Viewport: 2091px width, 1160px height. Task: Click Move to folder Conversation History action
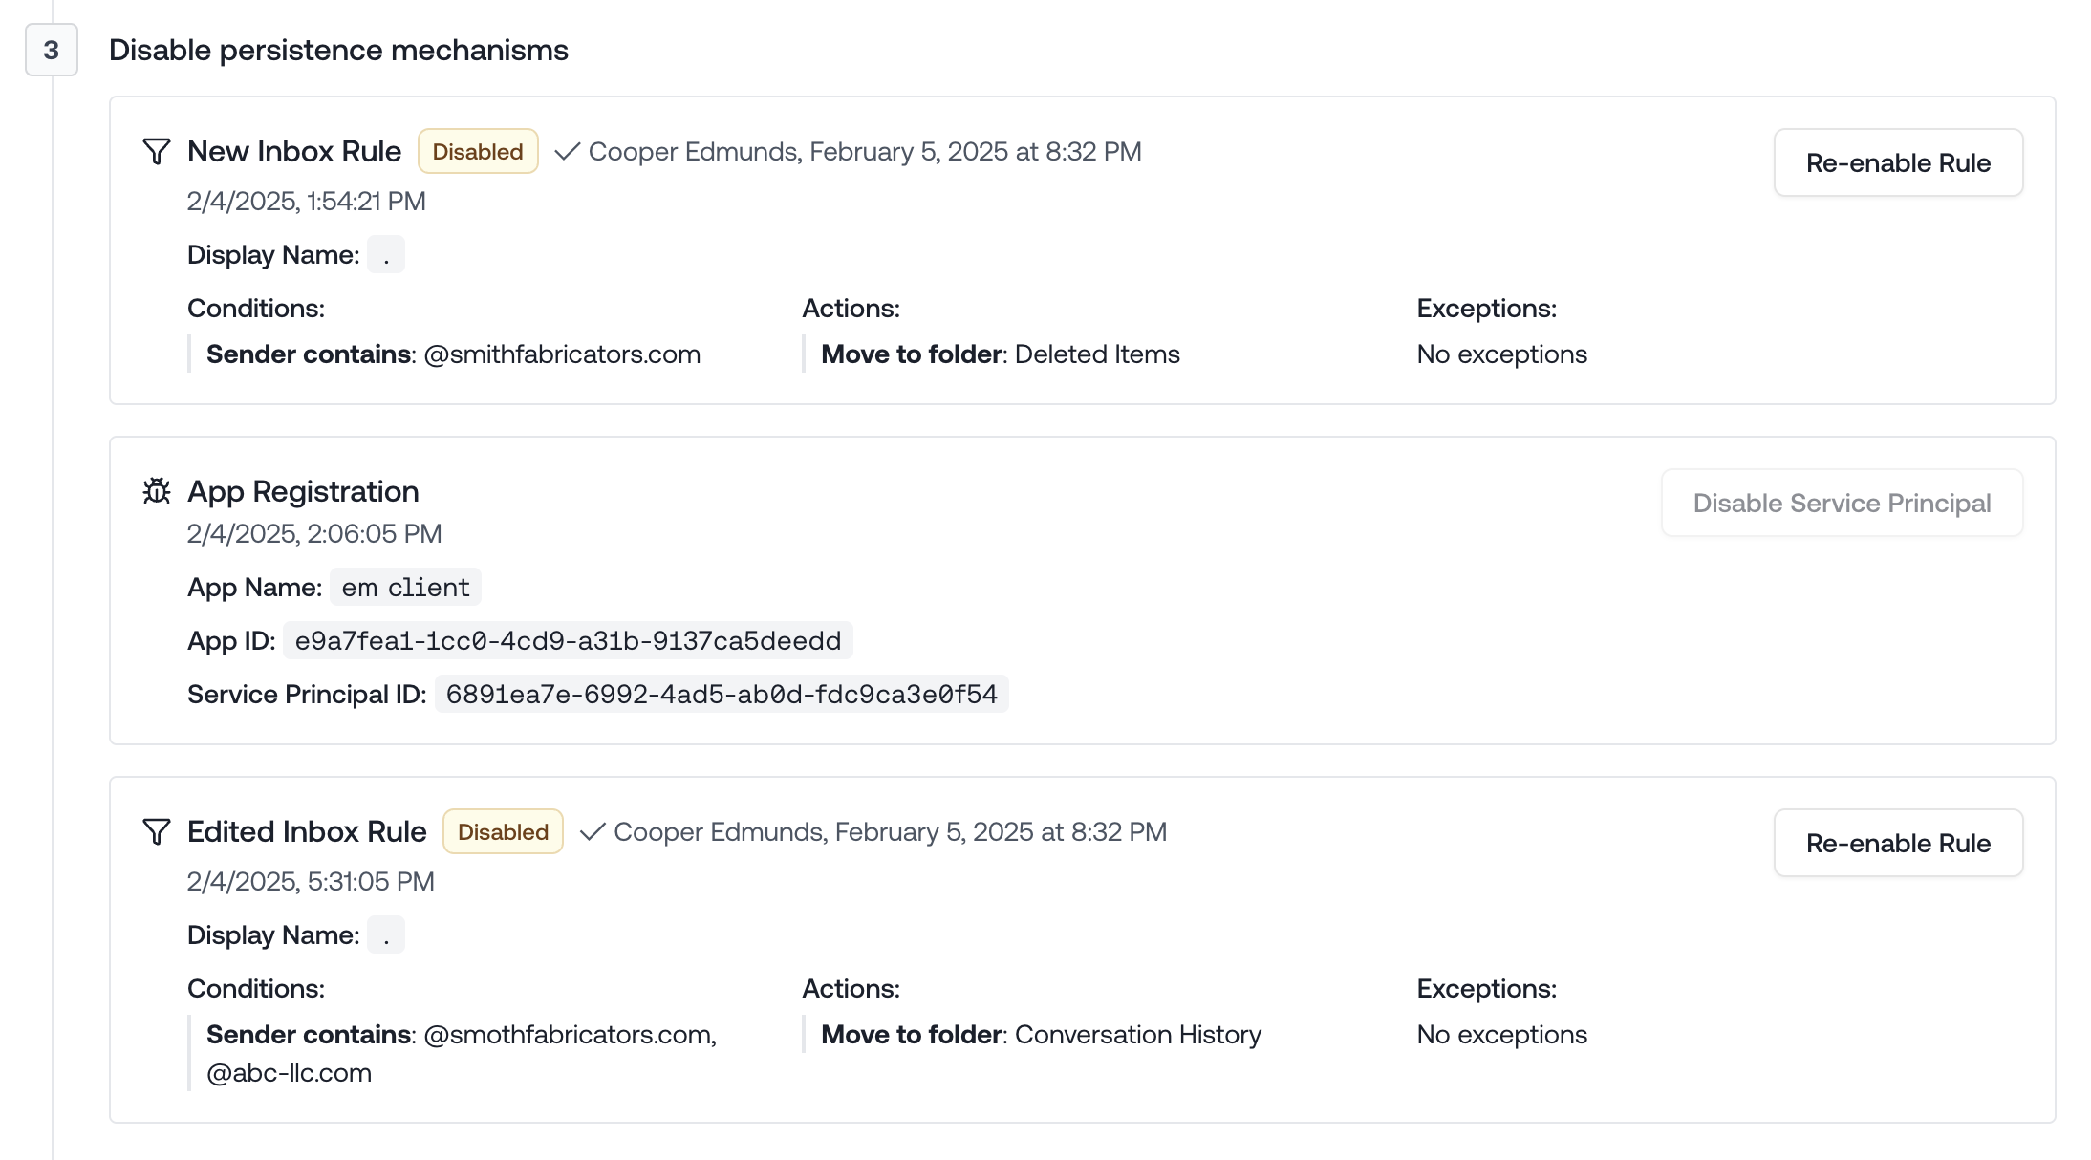(1041, 1034)
